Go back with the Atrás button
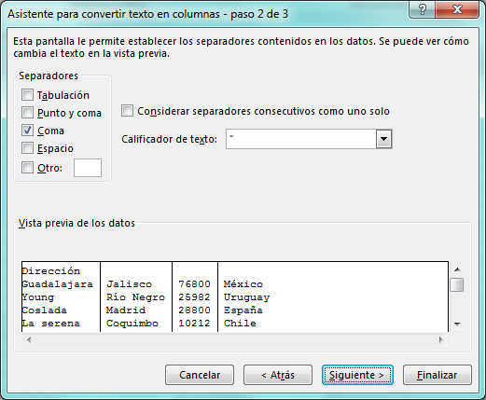 [278, 375]
